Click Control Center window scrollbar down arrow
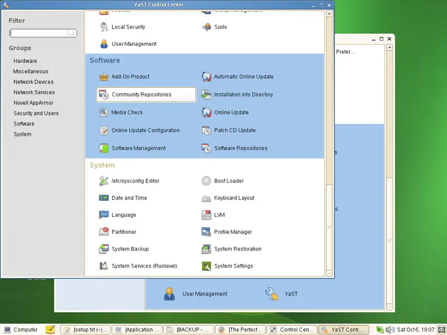Viewport: 447px width, 335px height. tap(389, 307)
